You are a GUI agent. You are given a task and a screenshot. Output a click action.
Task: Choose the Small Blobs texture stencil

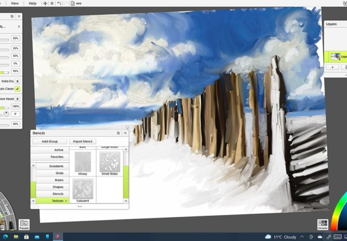pyautogui.click(x=109, y=164)
